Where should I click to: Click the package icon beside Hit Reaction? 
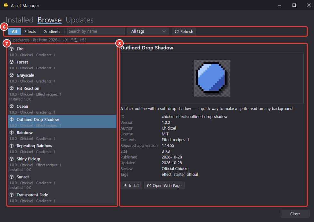[12, 88]
